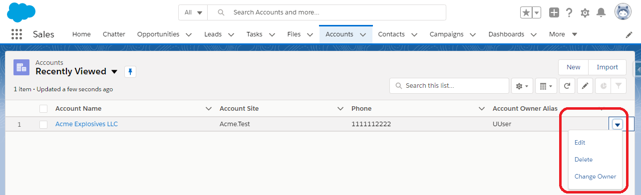Expand the Contacts tab chevron
The width and height of the screenshot is (641, 195).
pos(414,35)
